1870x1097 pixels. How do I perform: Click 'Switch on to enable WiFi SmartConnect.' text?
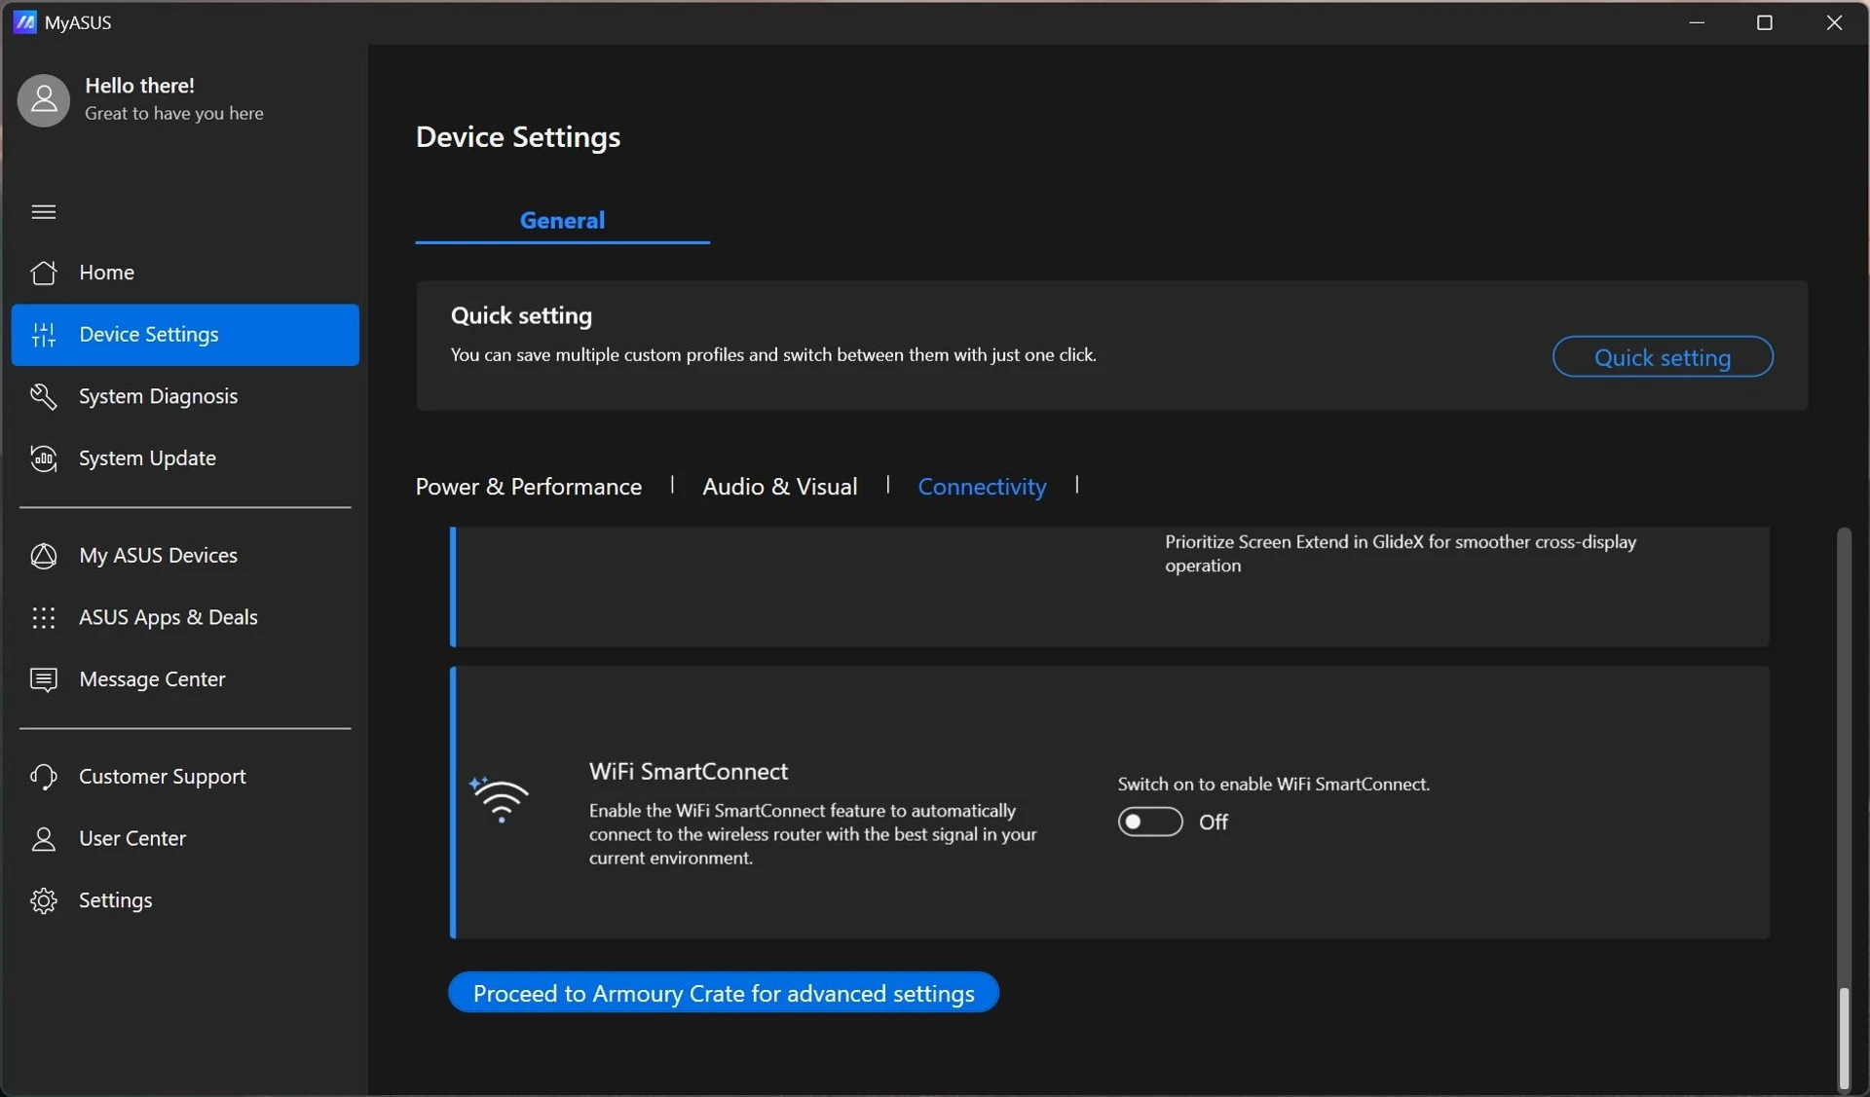pos(1274,785)
